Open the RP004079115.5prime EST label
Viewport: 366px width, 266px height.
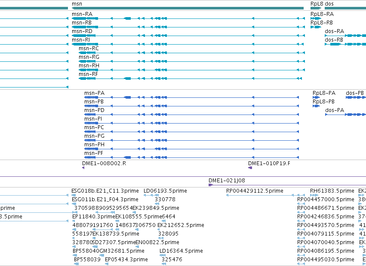[326, 234]
